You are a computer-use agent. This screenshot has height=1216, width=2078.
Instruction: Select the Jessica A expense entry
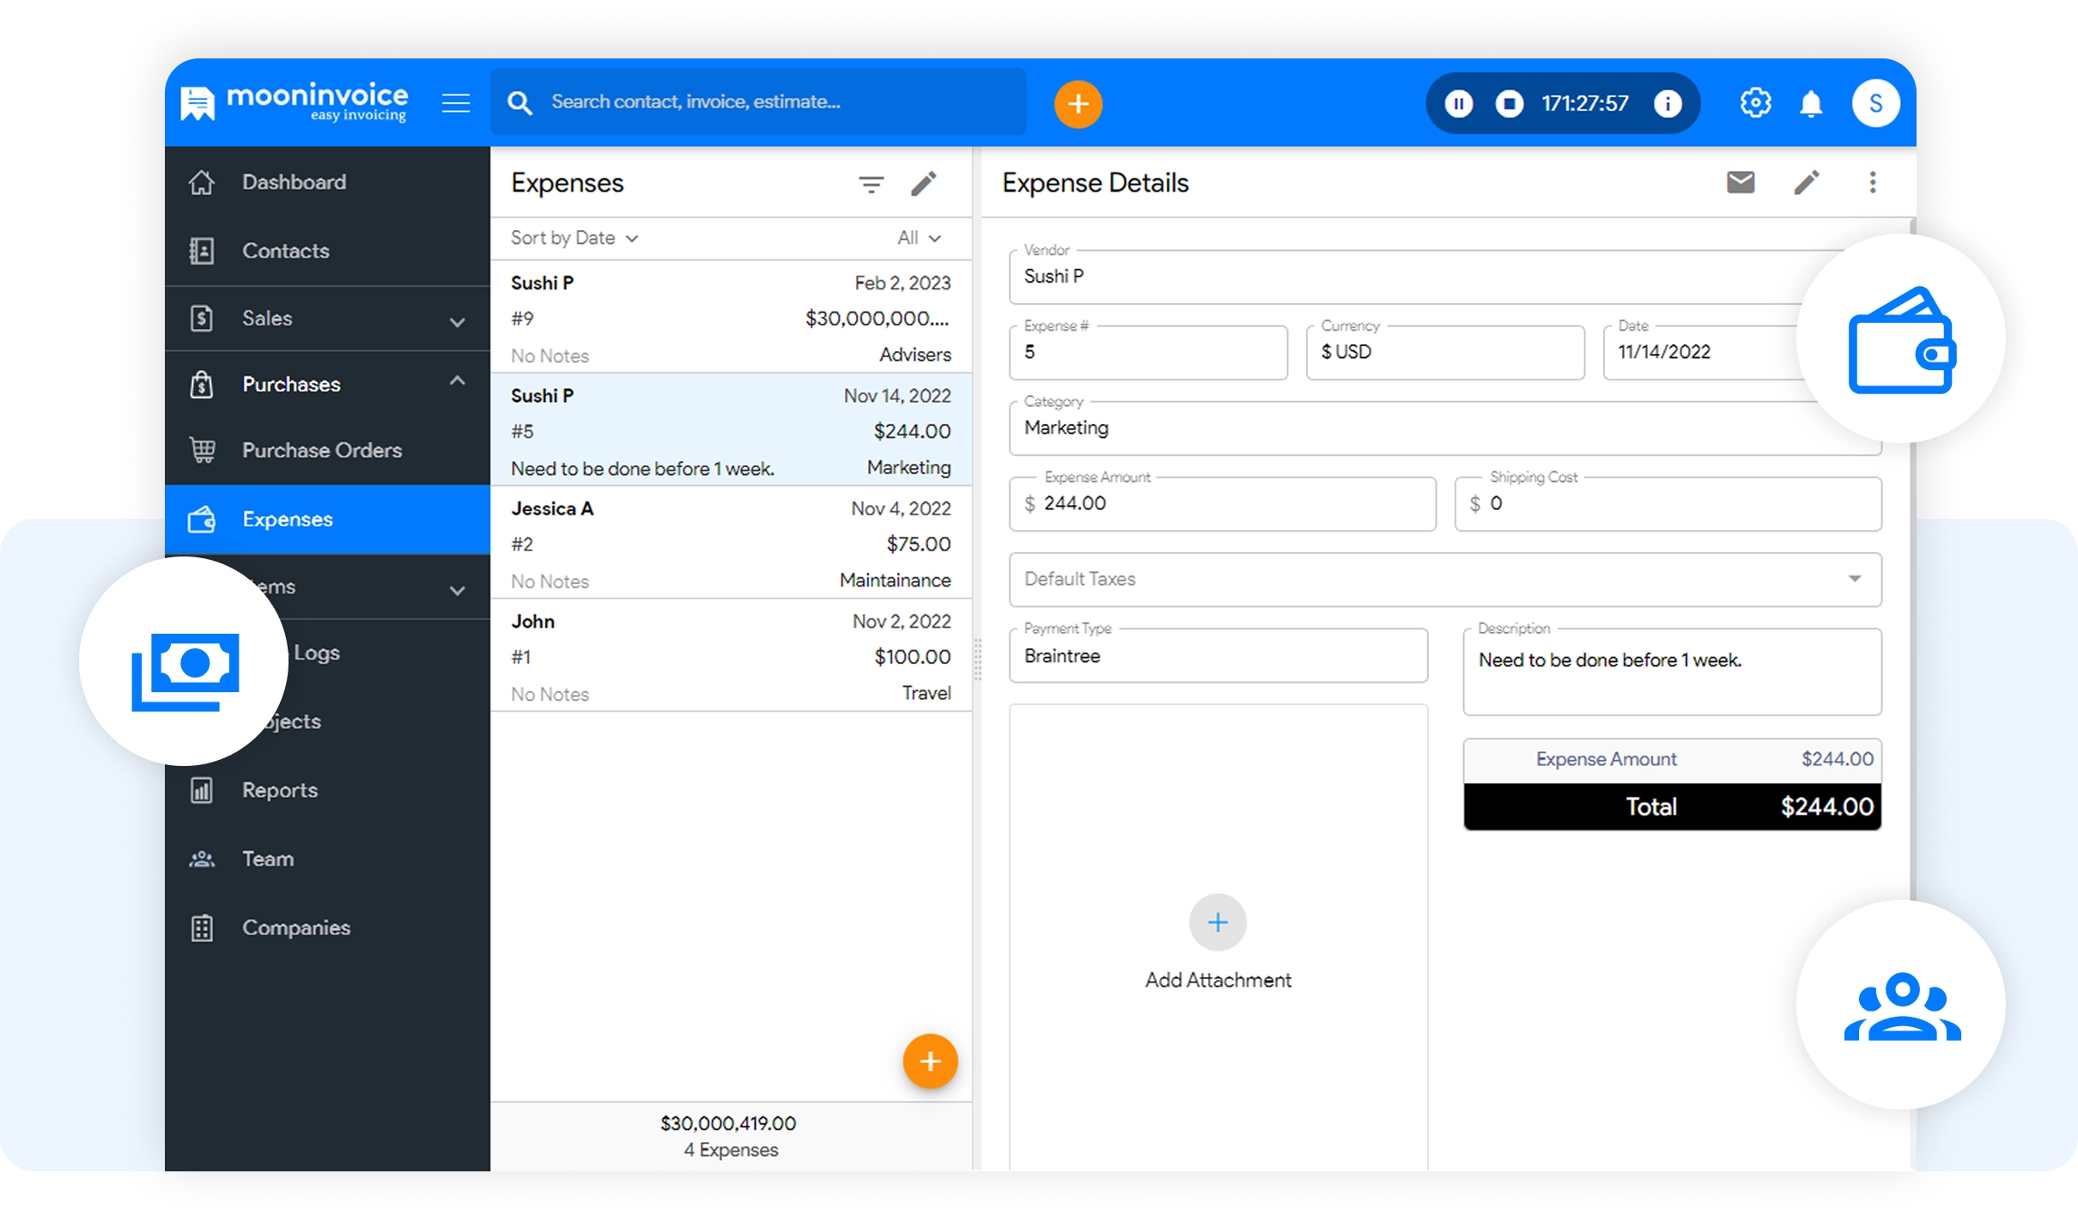[x=731, y=544]
